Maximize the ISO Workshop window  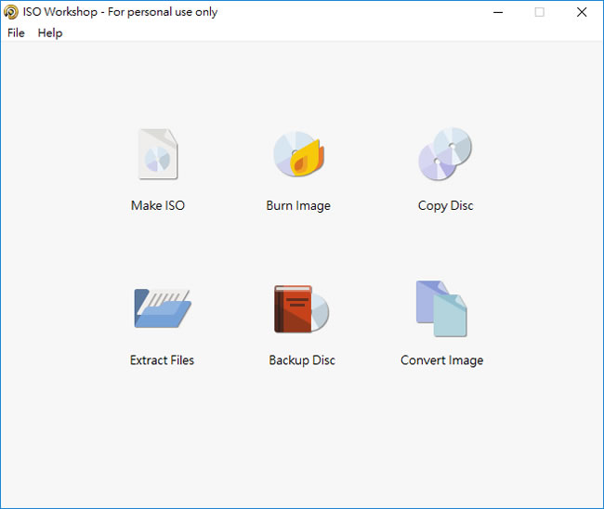click(540, 12)
